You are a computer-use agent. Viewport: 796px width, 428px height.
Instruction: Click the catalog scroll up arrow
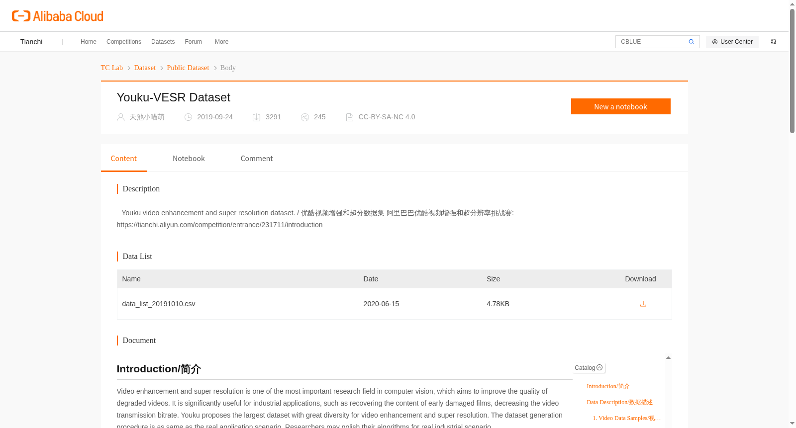click(x=668, y=358)
